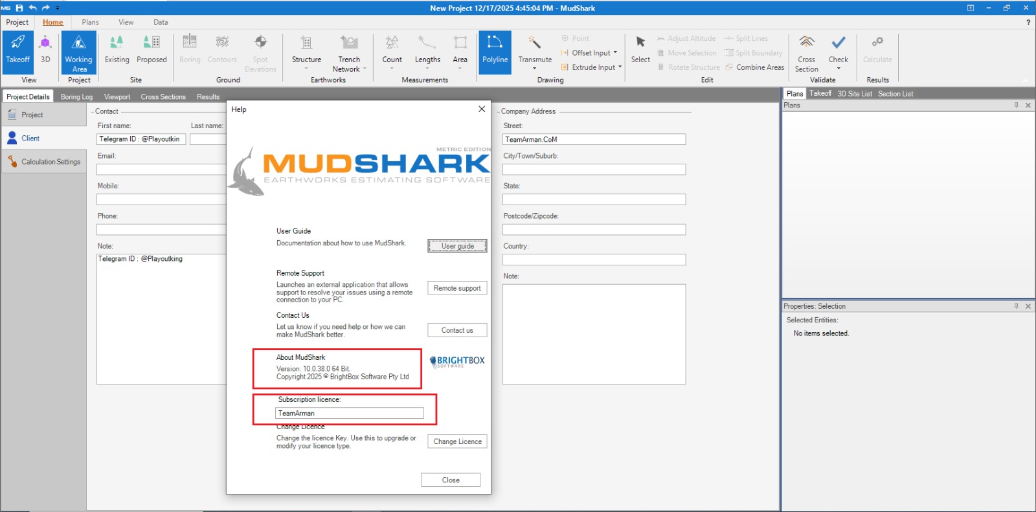Pin the Plans panel
Viewport: 1036px width, 512px height.
coord(1017,105)
